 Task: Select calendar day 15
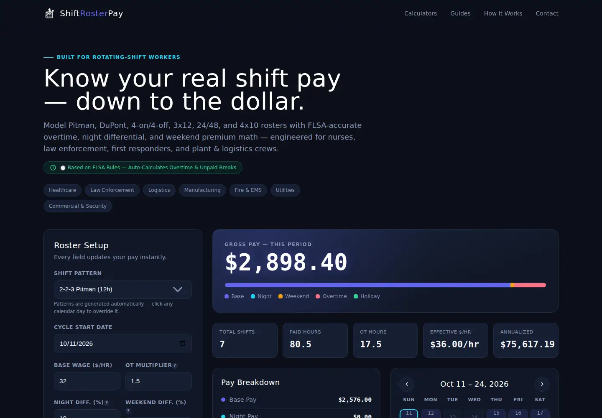pos(496,413)
